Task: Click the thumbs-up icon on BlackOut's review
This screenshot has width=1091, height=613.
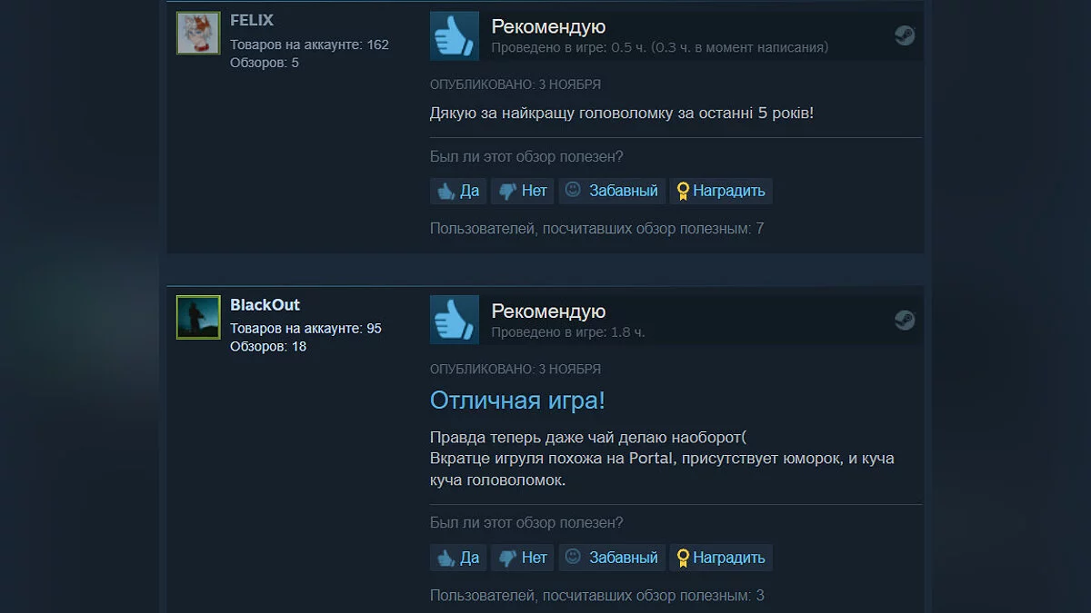Action: pos(455,321)
